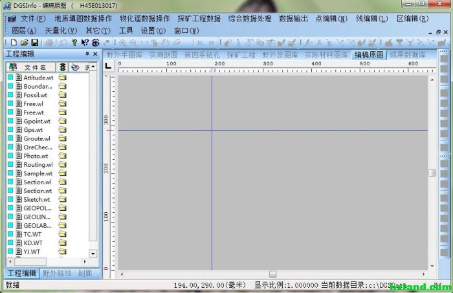Click the eye preview toolbar icon
453x293 pixels.
tap(96, 43)
